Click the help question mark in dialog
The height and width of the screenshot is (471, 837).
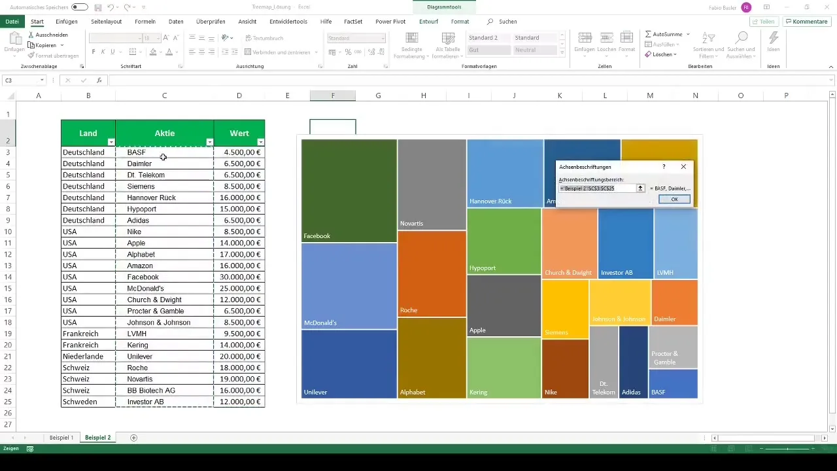(664, 167)
